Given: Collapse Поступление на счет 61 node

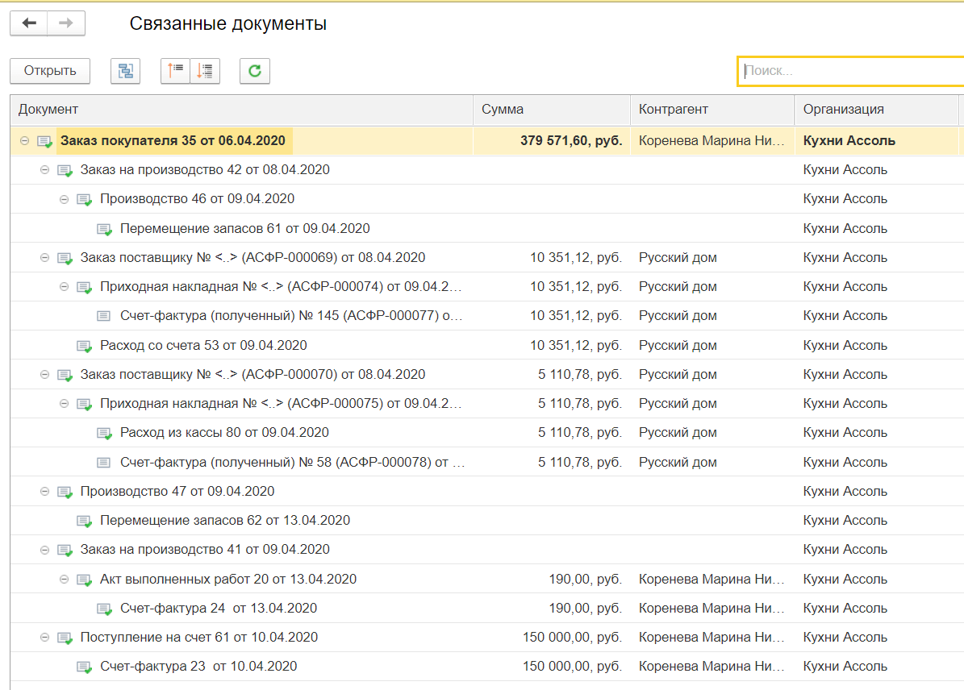Looking at the screenshot, I should point(45,638).
